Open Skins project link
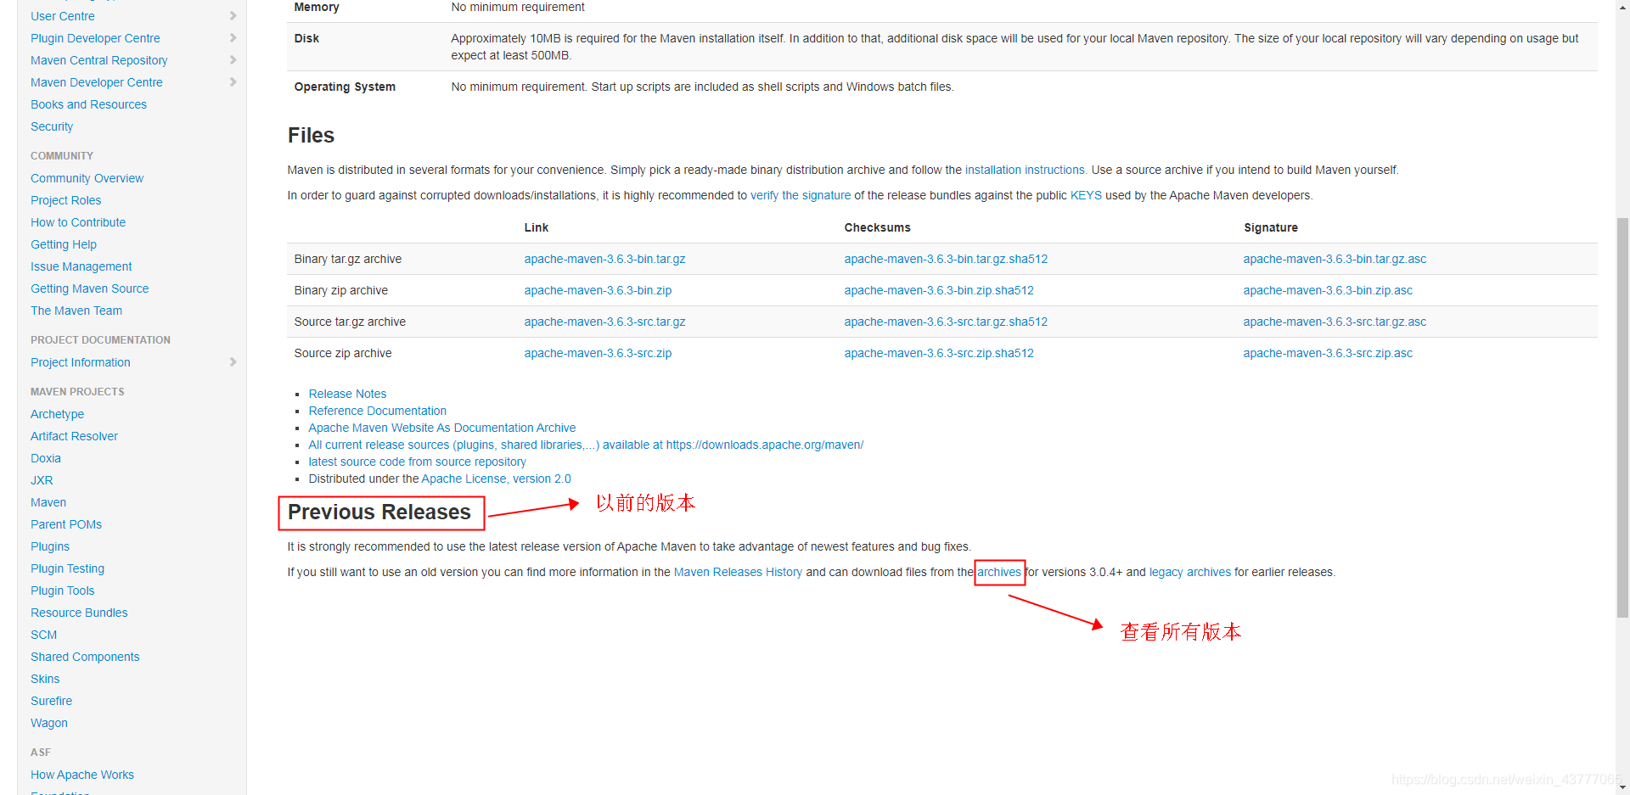The image size is (1630, 795). tap(45, 679)
